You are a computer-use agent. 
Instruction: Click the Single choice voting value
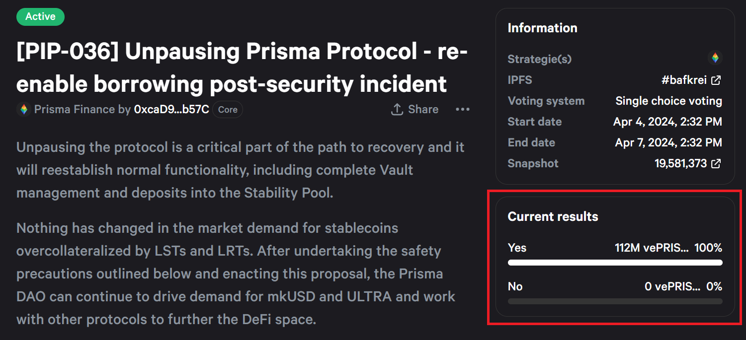click(x=668, y=101)
